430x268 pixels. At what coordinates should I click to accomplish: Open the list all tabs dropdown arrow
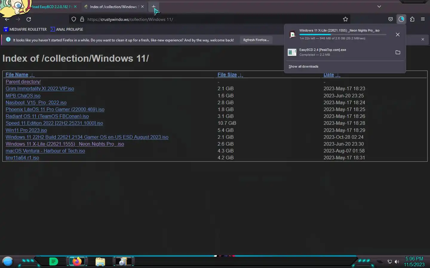click(379, 7)
